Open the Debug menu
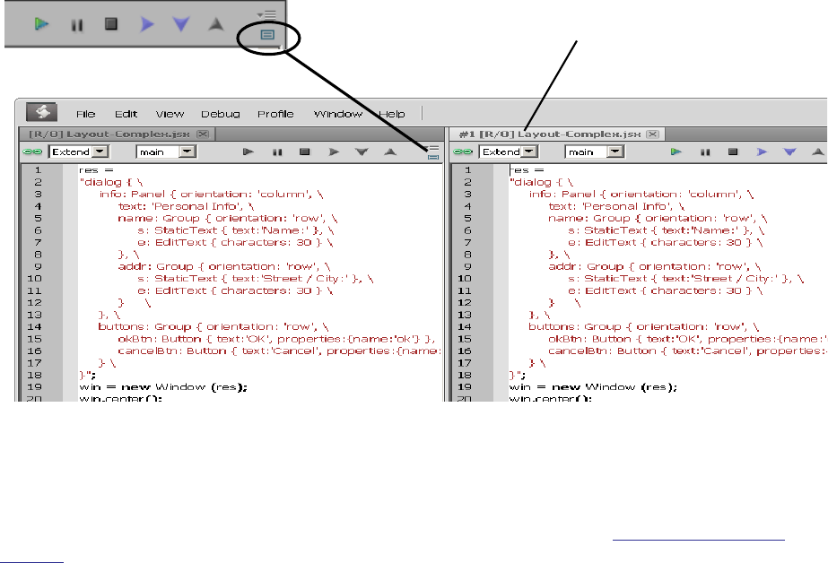This screenshot has height=563, width=828. click(220, 114)
